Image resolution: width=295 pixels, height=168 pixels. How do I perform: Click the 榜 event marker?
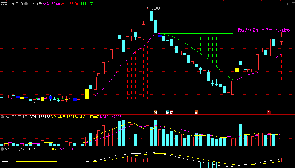tap(155, 112)
